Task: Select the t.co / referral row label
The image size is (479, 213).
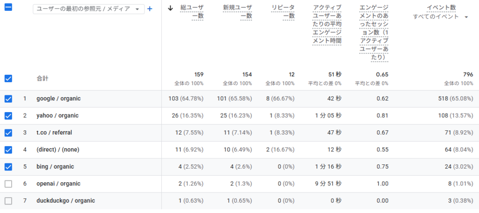Action: 54,133
